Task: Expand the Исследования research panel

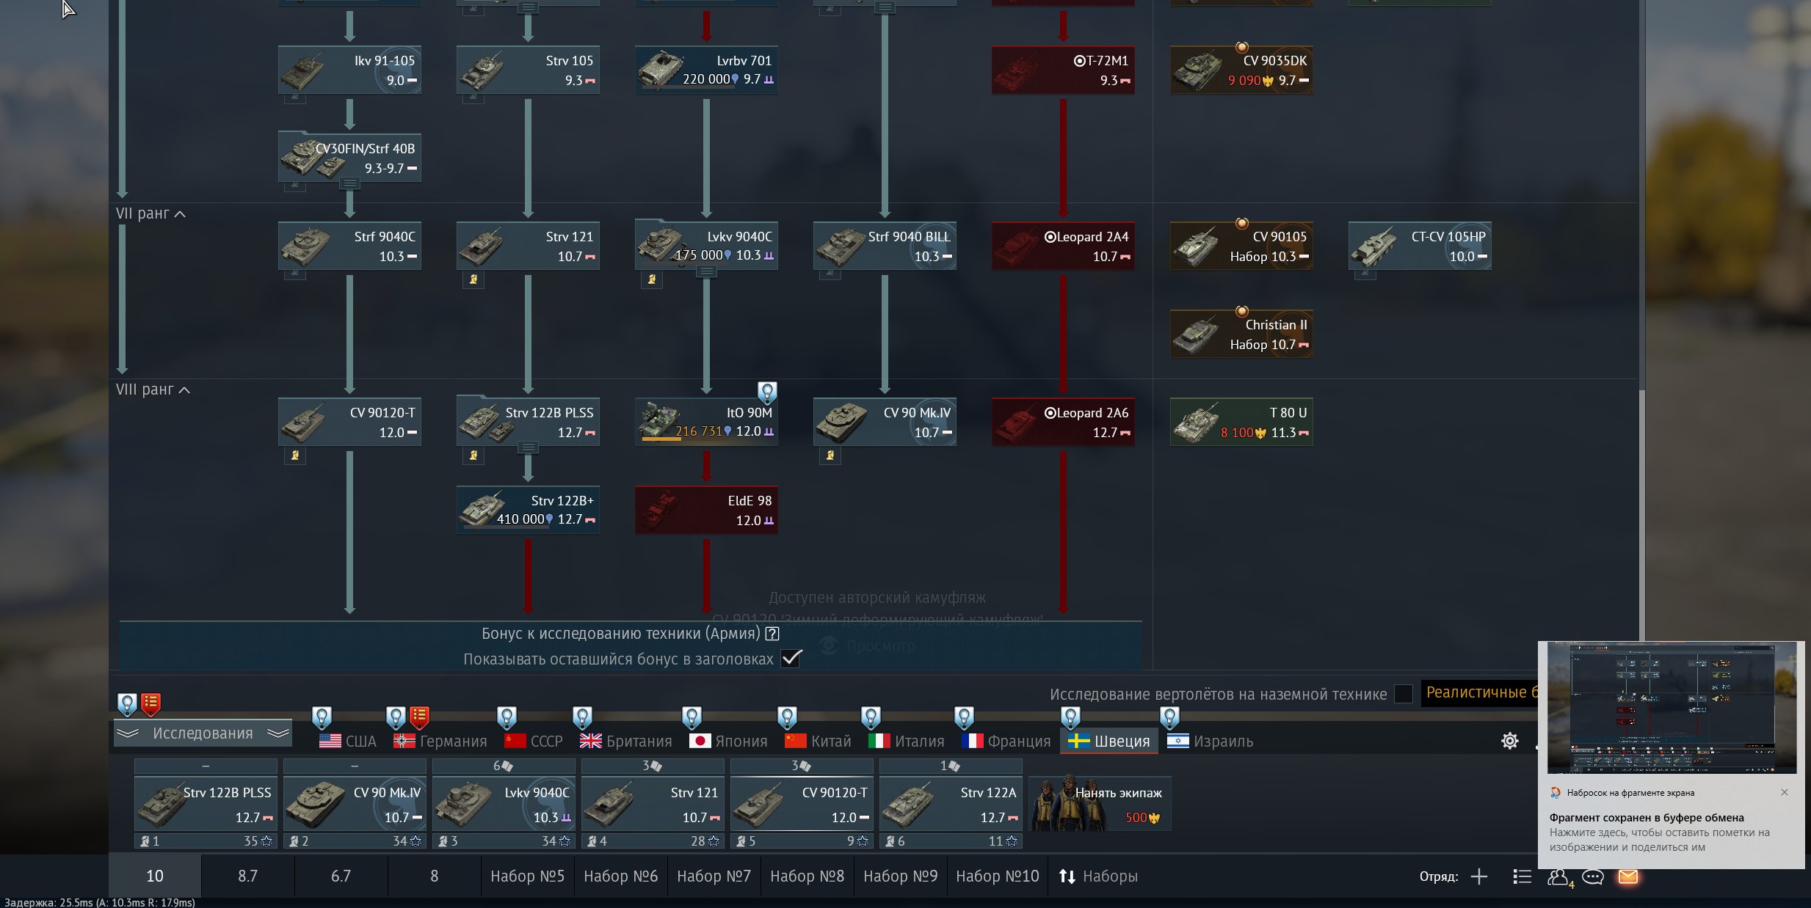Action: [x=203, y=733]
